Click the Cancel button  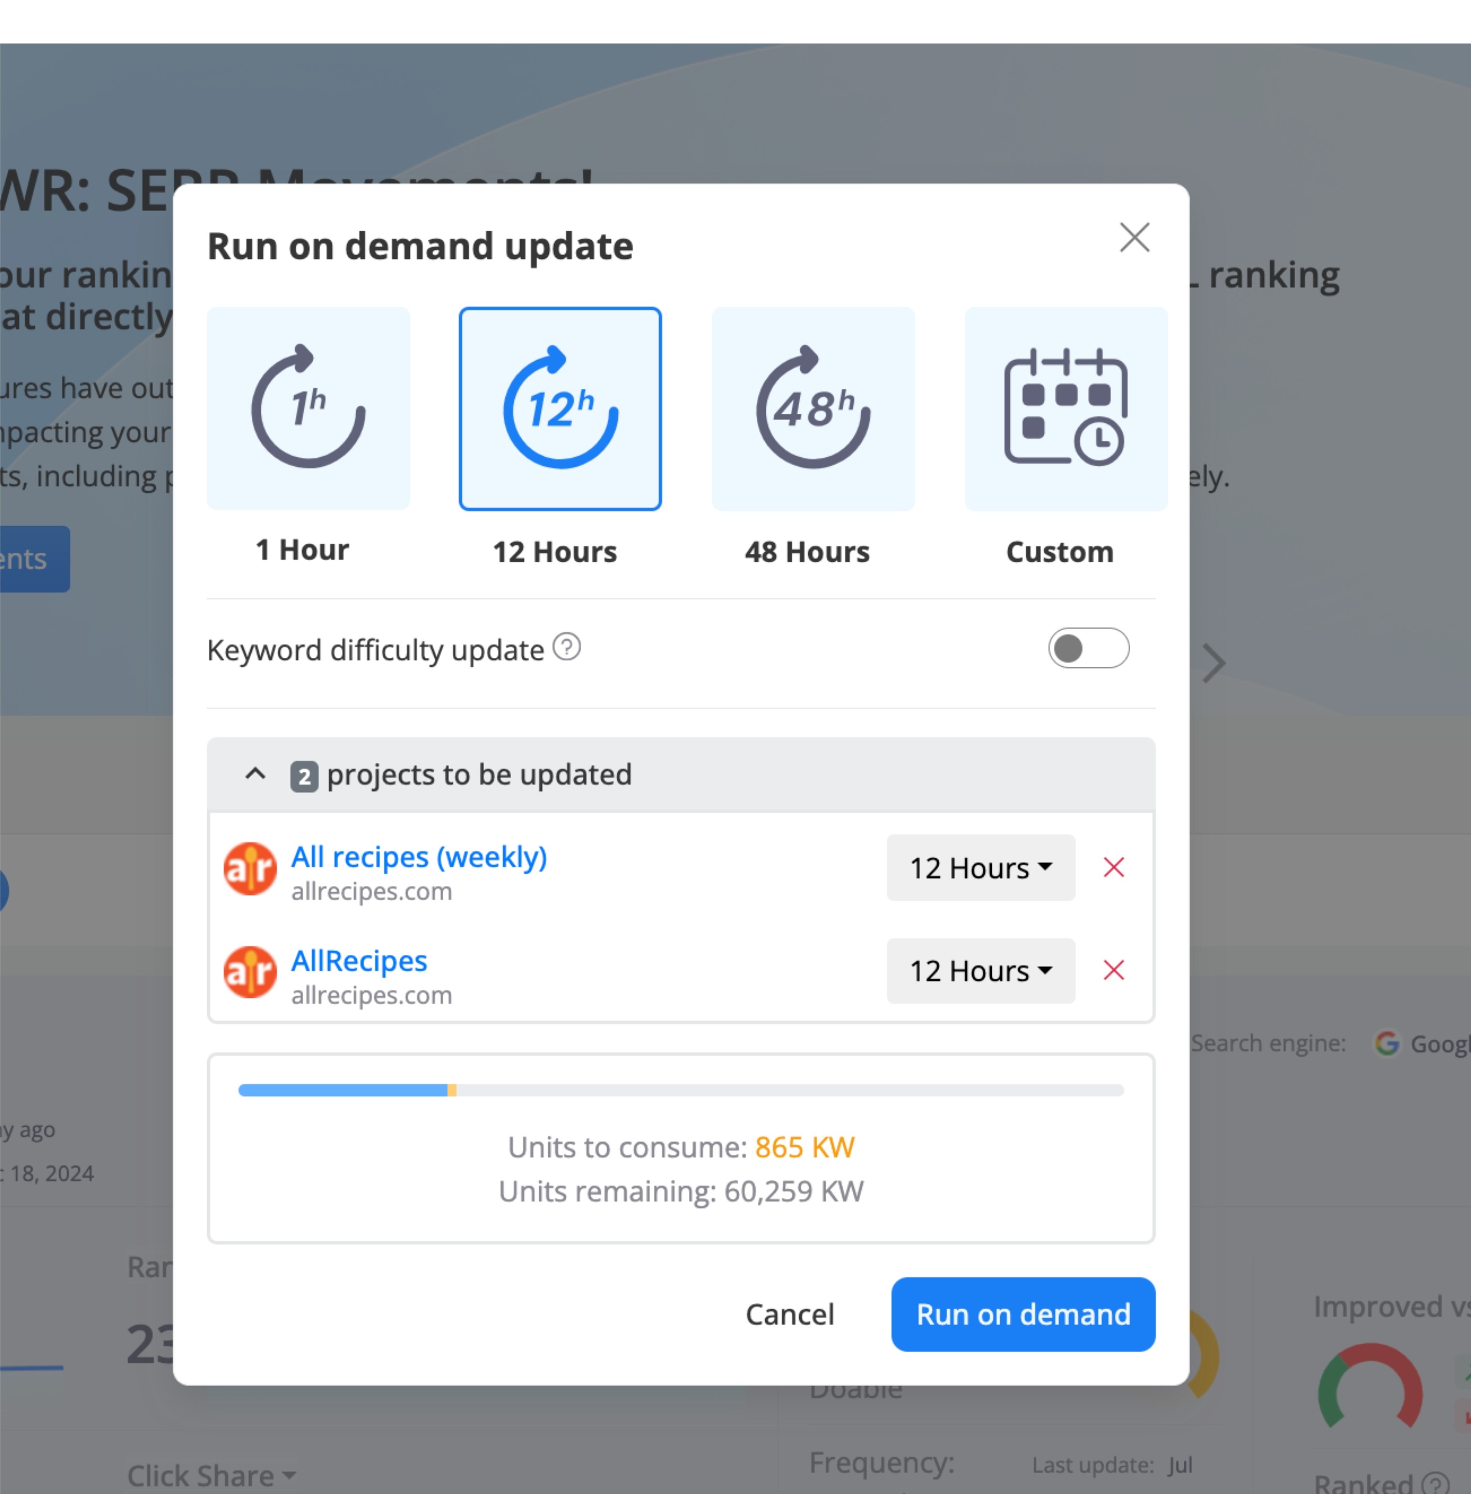pos(789,1314)
